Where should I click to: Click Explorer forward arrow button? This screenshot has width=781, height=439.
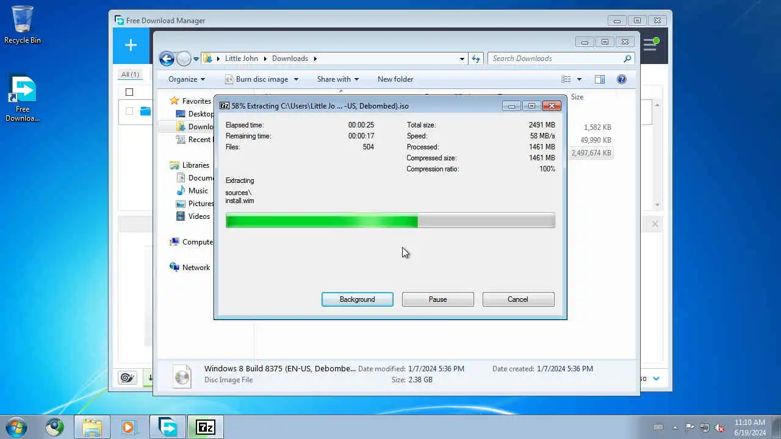tap(184, 59)
